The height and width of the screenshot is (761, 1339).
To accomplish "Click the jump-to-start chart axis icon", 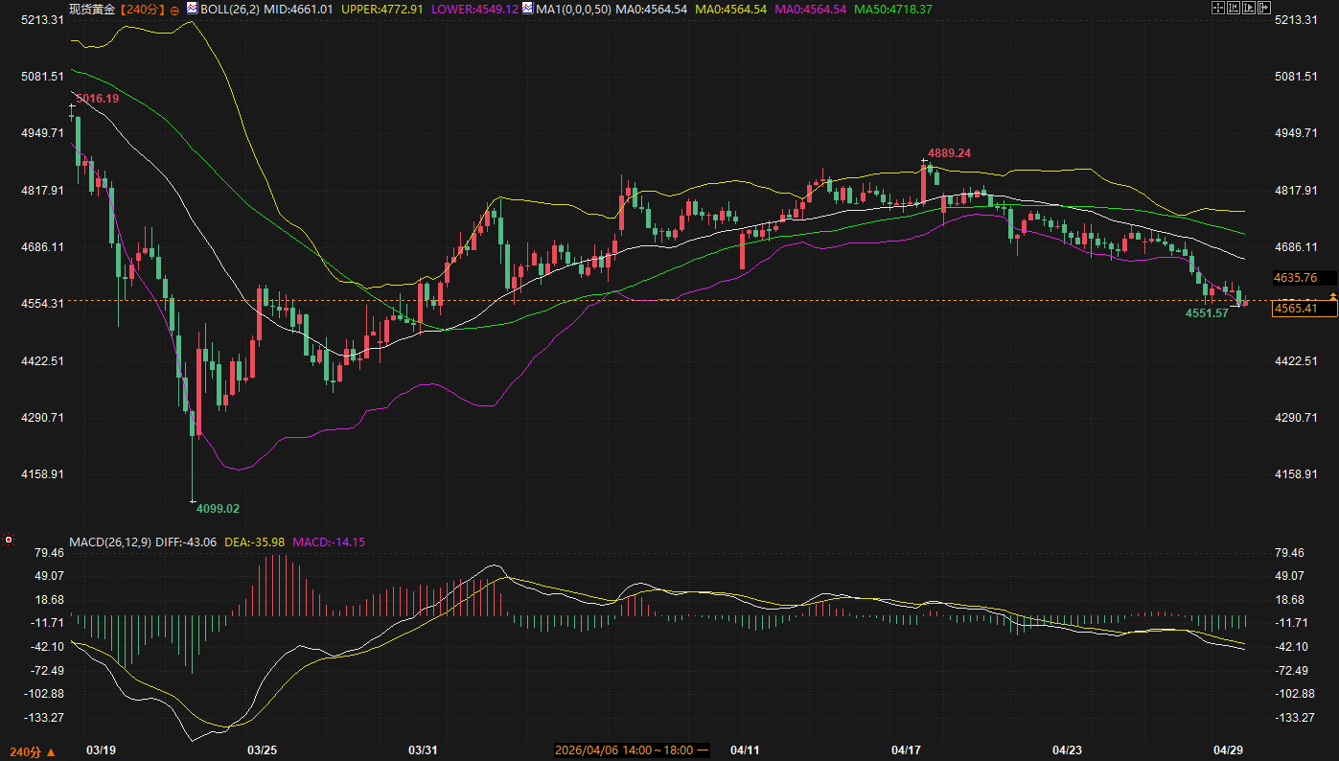I will click(x=1234, y=8).
